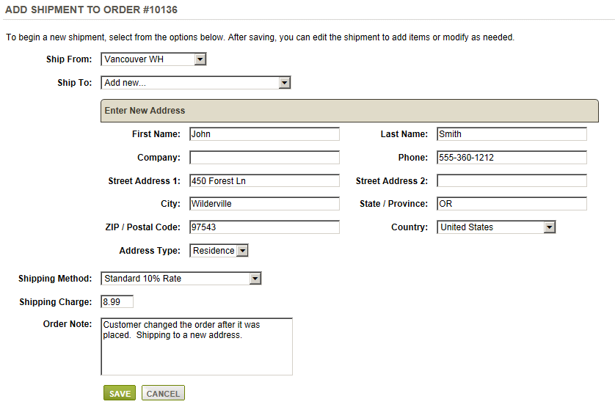Open the Ship From dropdown
Viewport: 615px width, 407px height.
[153, 59]
